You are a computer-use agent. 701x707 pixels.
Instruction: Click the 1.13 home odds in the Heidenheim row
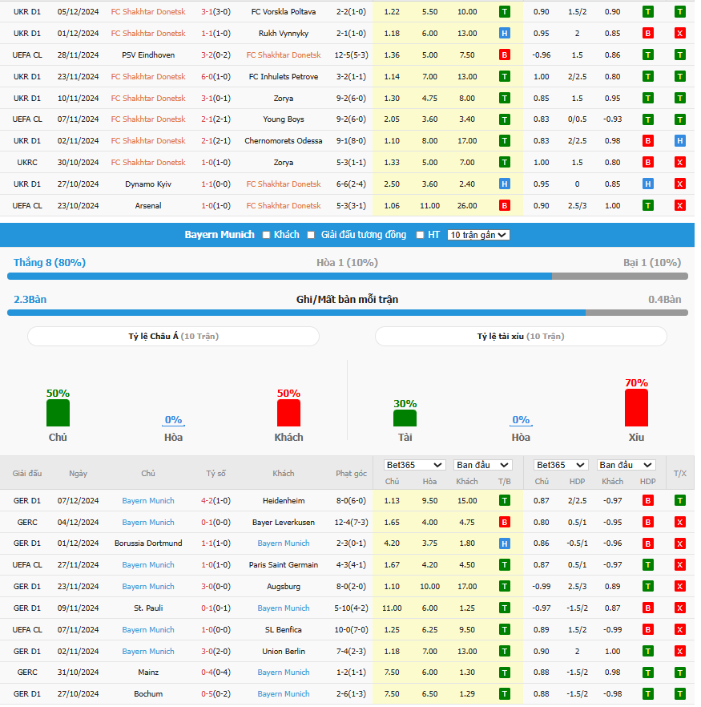[x=392, y=500]
